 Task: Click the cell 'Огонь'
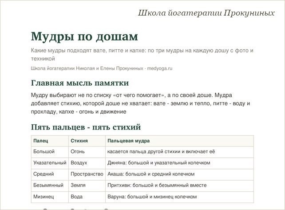(x=87, y=152)
